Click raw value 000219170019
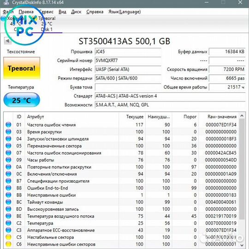Image resolution: width=249 pixels, height=249 pixels. click(x=221, y=216)
